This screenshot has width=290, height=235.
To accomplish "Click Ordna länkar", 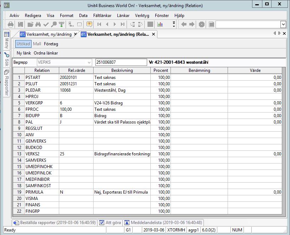I will [x=46, y=53].
